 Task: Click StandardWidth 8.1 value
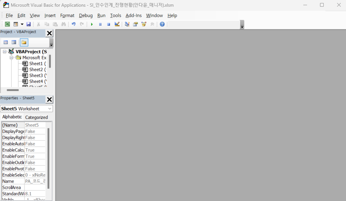pos(35,194)
